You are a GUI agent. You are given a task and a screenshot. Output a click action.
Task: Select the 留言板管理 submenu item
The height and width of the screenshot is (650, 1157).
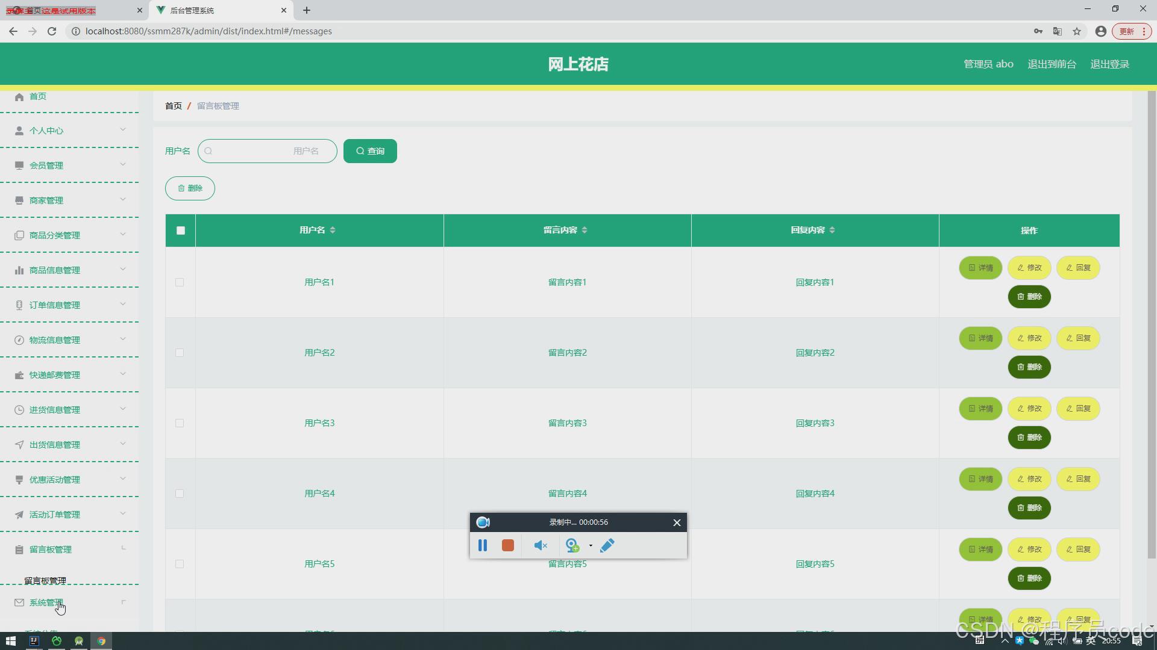tap(45, 581)
